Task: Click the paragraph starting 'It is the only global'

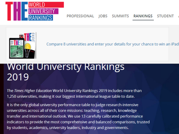Action: pyautogui.click(x=78, y=116)
